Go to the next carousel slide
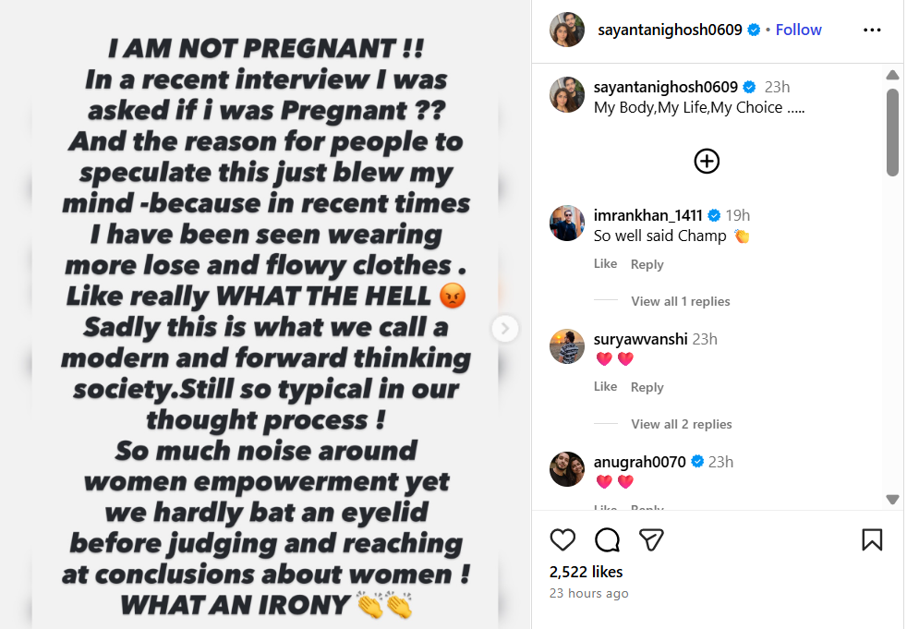 [x=505, y=329]
